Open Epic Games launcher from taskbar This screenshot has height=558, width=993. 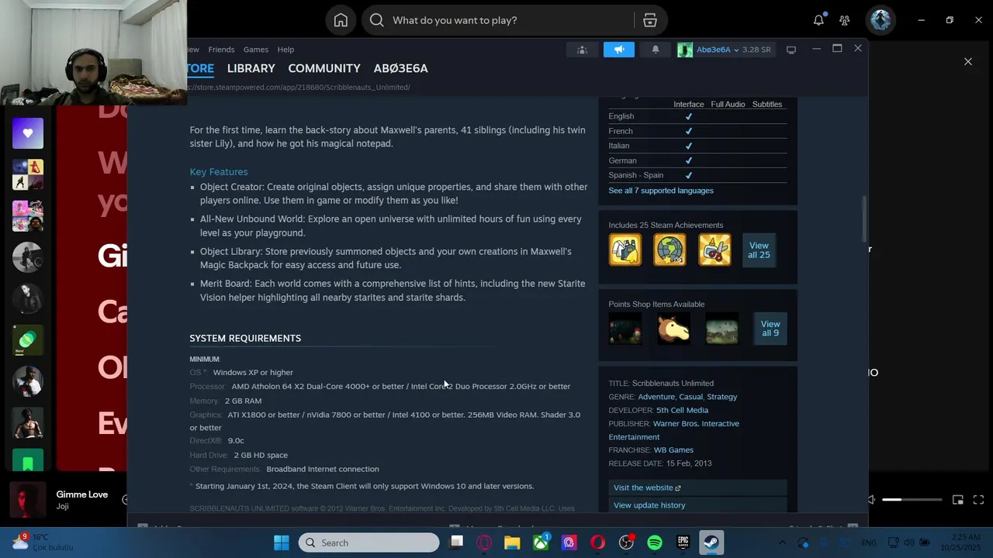pos(683,542)
